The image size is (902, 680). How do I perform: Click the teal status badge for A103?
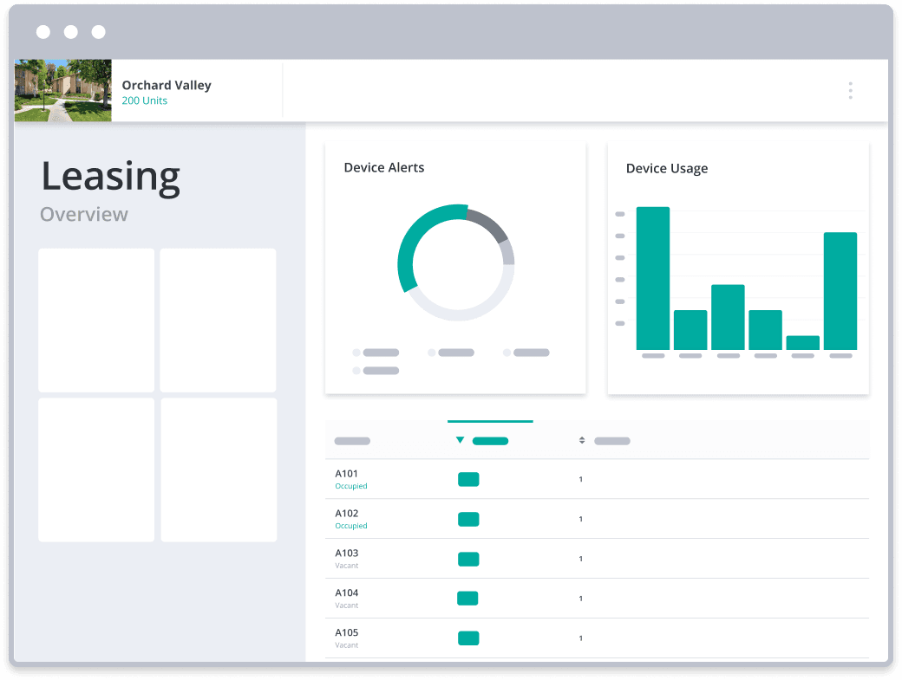(x=468, y=559)
